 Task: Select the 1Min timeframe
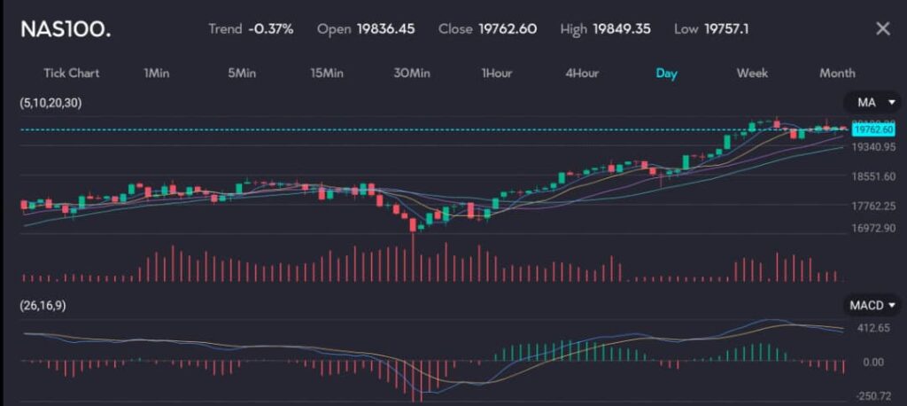(156, 73)
